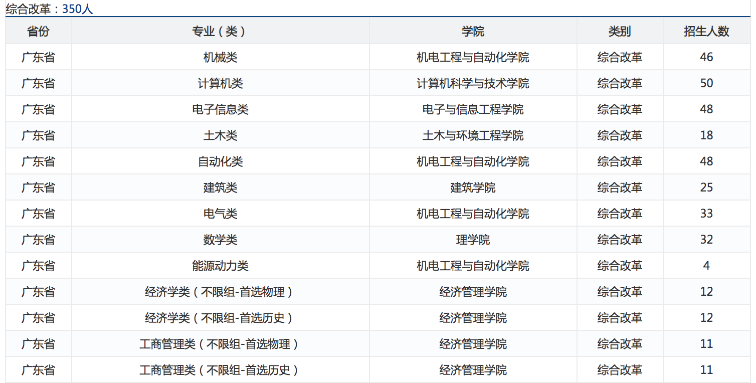Click the 自动化类 major cell
This screenshot has width=756, height=383.
(x=220, y=161)
